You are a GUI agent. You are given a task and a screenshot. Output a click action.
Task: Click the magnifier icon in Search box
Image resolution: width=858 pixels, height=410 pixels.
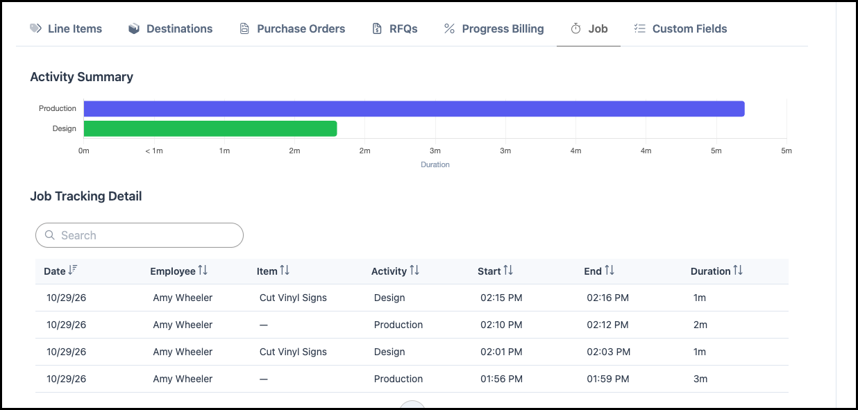50,235
